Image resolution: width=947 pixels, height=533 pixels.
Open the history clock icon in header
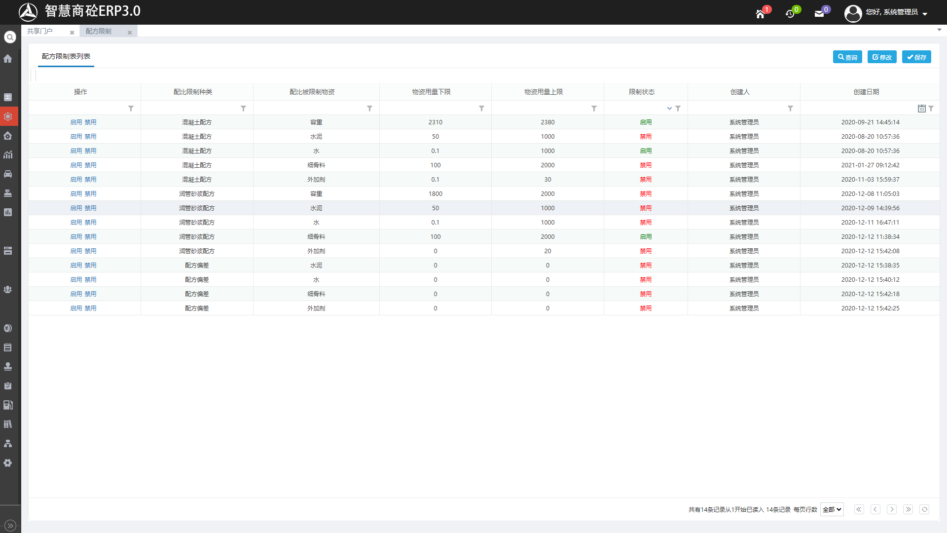tap(790, 14)
